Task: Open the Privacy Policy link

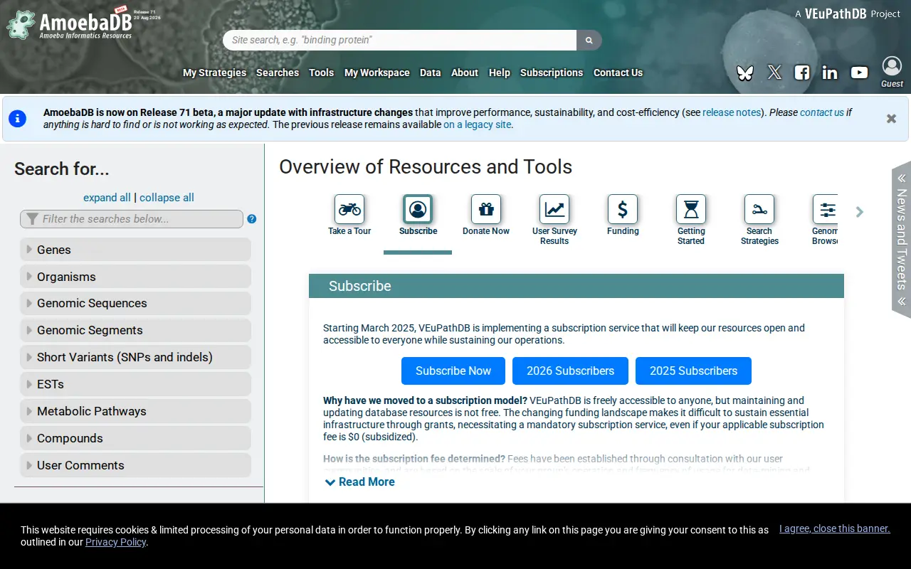Action: 115,542
